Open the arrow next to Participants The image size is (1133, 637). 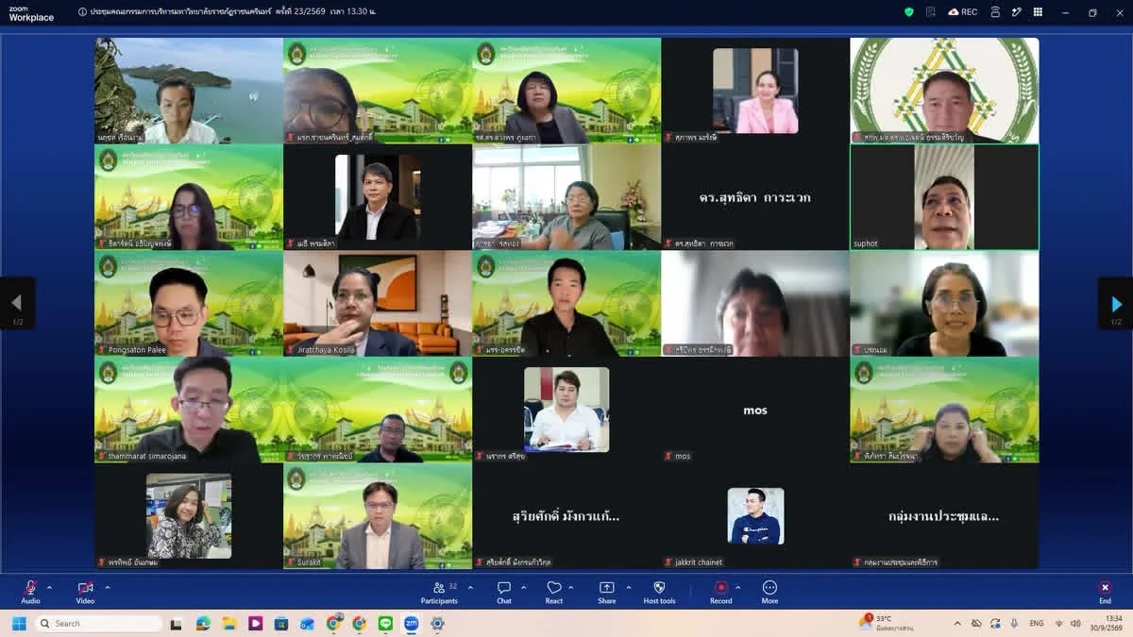(469, 587)
